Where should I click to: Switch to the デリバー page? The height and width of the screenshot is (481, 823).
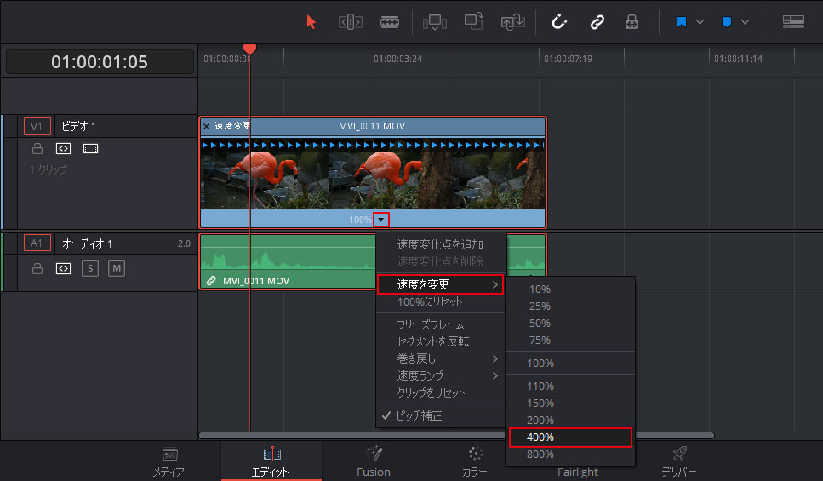pyautogui.click(x=678, y=461)
